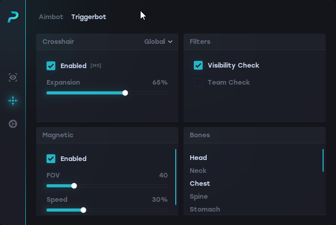
Task: Enable the Team Check filter
Action: pos(198,82)
